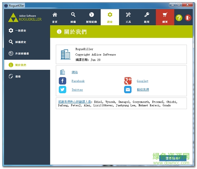Click the red exit icon in header
The width and height of the screenshot is (197, 169).
coord(188,18)
